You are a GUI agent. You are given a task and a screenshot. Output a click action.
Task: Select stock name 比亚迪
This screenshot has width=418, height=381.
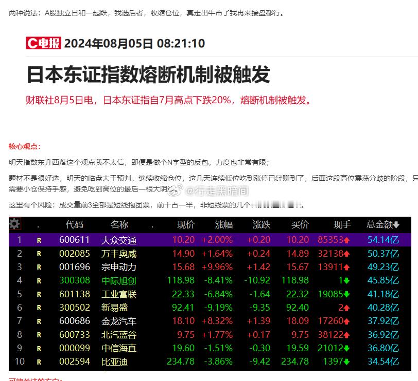click(x=115, y=362)
